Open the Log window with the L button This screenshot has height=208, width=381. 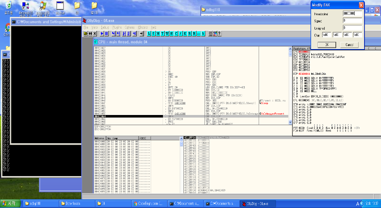149,33
